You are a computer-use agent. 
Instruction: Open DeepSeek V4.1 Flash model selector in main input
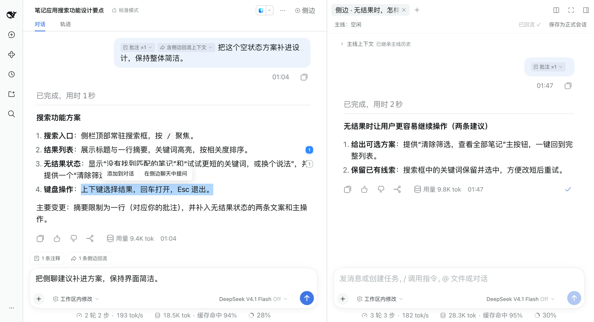253,299
